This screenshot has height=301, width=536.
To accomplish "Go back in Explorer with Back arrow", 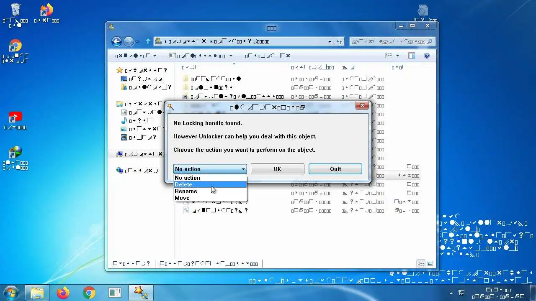I will coord(116,41).
